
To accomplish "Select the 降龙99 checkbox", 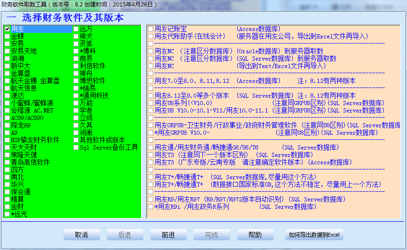I will pyautogui.click(x=7, y=125).
